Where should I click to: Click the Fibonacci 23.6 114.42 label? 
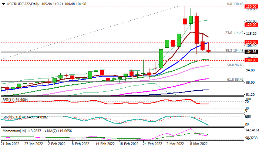234,33
